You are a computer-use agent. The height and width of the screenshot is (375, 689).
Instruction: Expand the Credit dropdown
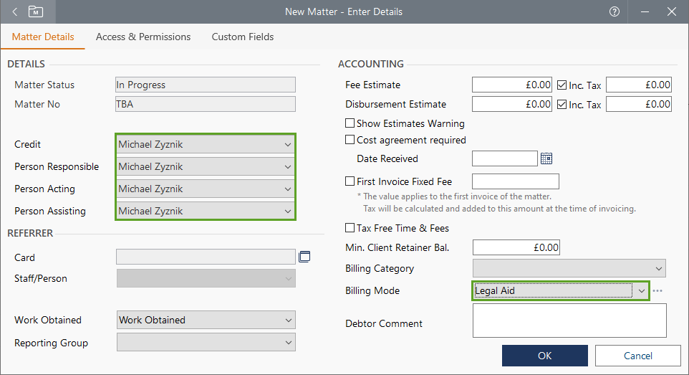287,145
